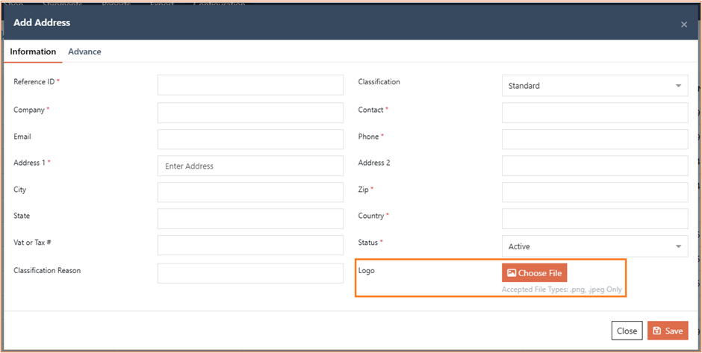Click the Classification Reason field
This screenshot has width=702, height=353.
click(250, 273)
